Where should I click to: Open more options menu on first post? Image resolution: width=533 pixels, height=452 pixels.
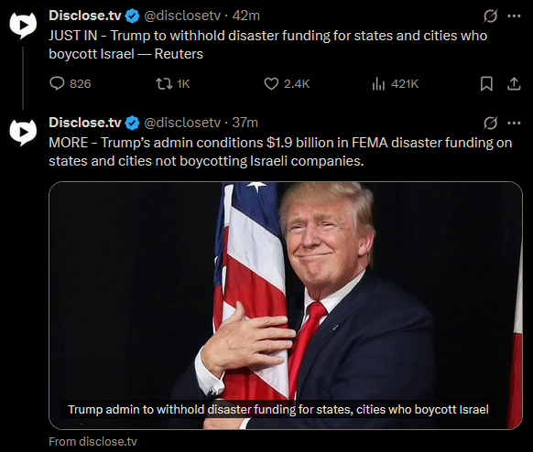click(514, 16)
